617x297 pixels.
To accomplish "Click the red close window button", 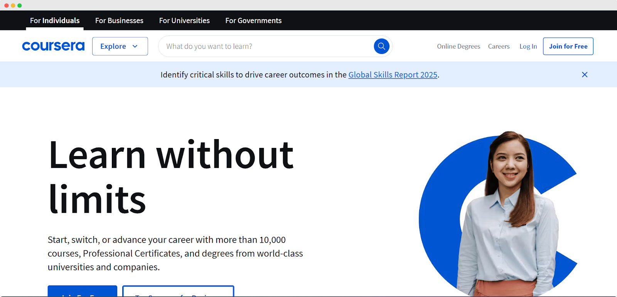I will [7, 5].
